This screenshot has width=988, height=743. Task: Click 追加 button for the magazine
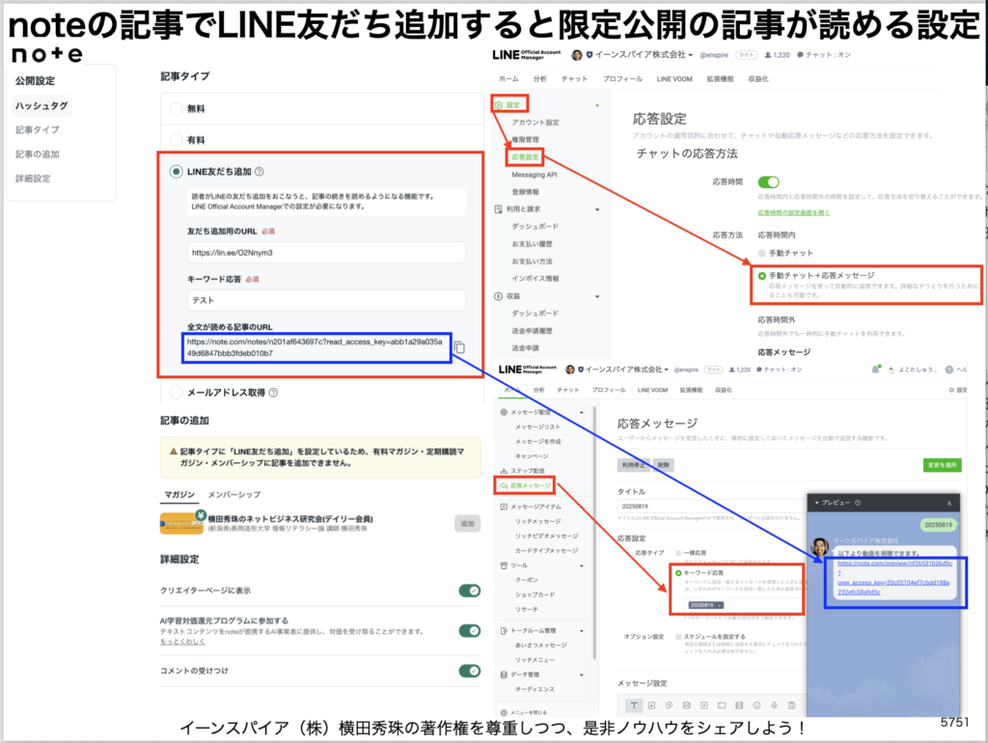point(467,524)
